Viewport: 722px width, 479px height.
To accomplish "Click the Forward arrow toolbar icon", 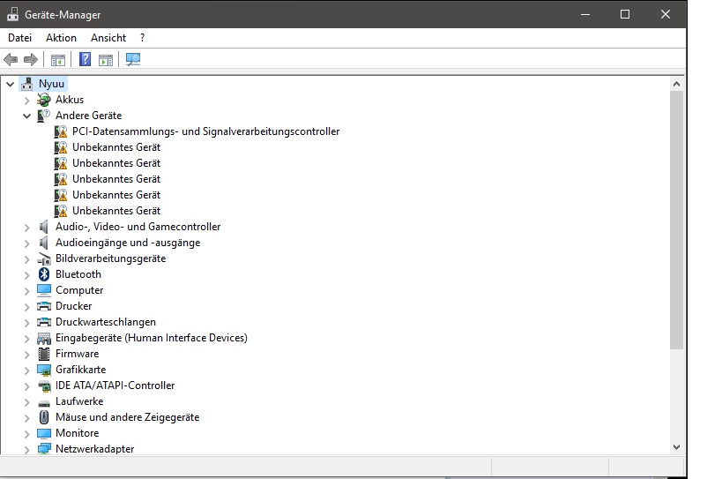I will (31, 59).
